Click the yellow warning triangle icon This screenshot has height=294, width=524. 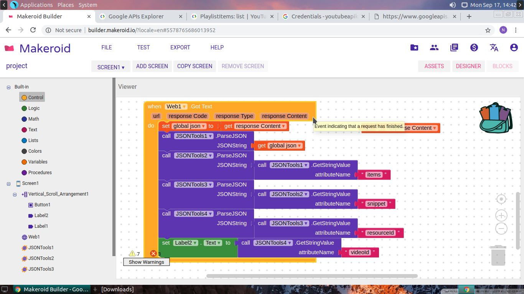132,253
